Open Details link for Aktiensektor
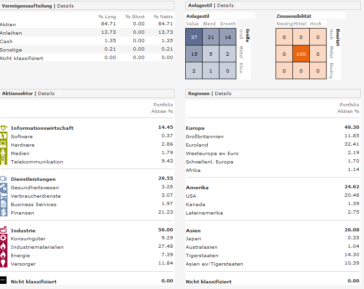 [x=46, y=94]
